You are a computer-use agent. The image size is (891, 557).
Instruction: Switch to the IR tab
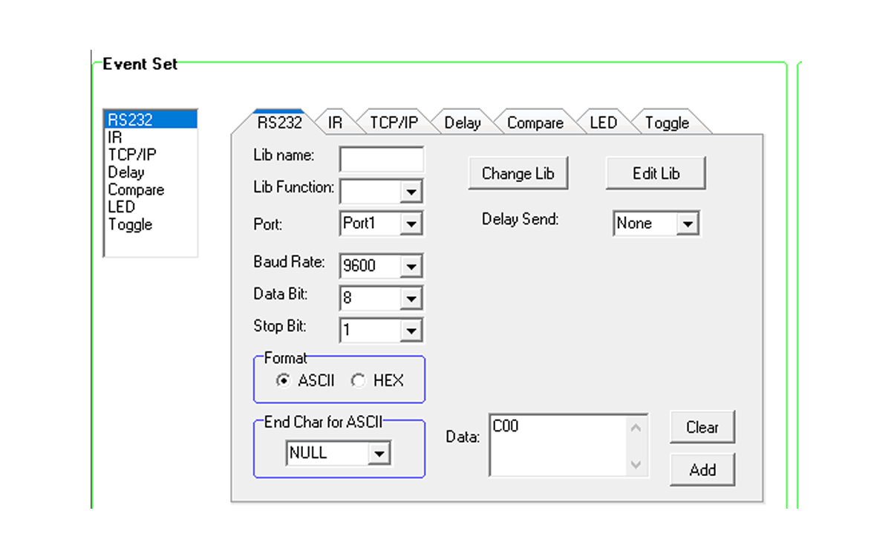(336, 123)
